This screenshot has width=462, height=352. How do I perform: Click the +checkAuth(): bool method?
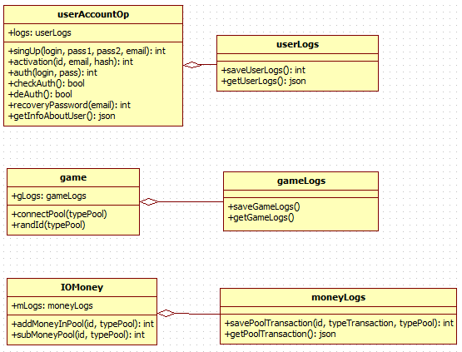point(47,83)
